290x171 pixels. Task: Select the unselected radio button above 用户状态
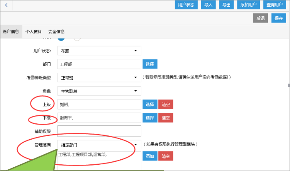[77, 38]
